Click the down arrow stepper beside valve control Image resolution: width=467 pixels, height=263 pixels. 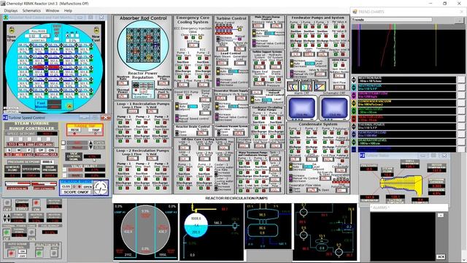pos(90,148)
